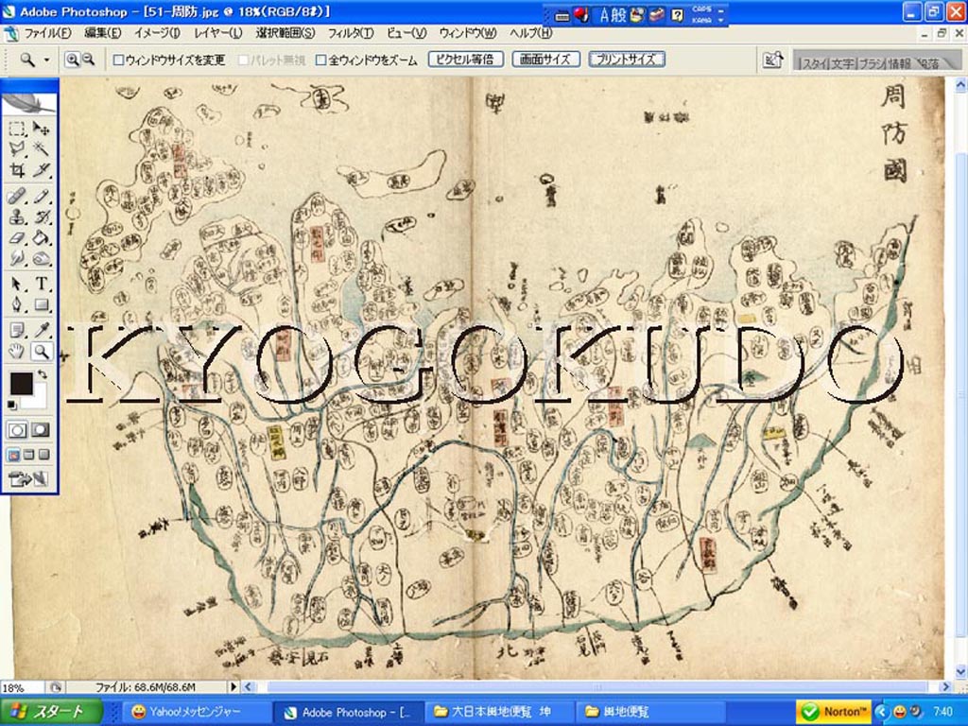Select Full Screen with Menu Bar mode
This screenshot has width=968, height=726.
28,456
